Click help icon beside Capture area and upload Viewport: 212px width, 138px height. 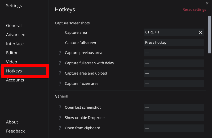[60, 73]
